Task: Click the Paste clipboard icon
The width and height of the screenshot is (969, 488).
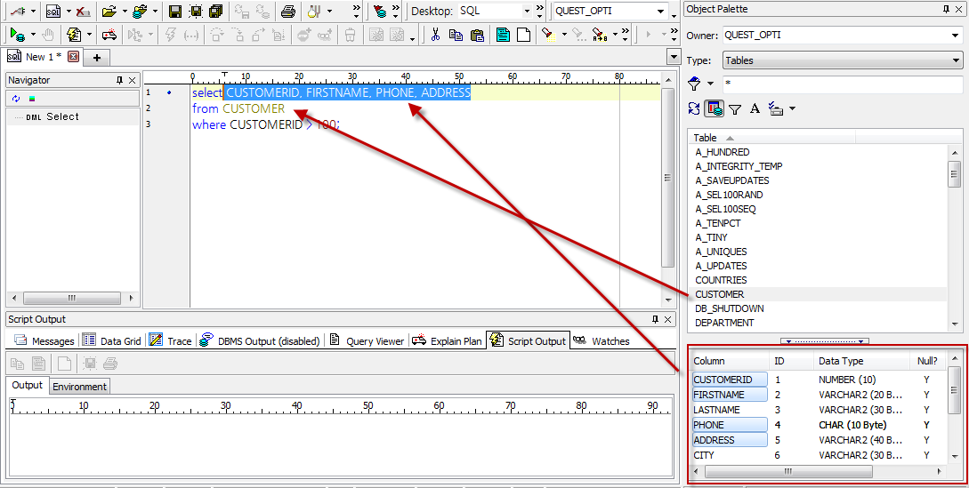Action: point(477,36)
